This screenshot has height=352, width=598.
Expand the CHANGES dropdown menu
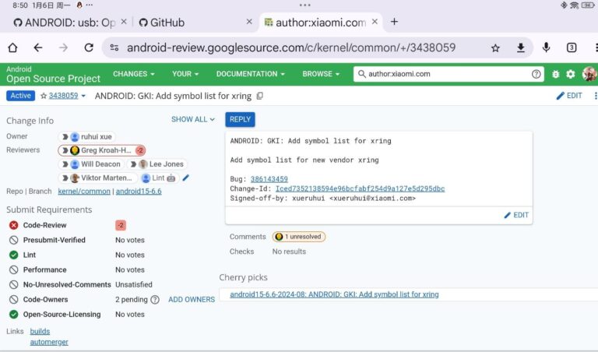pyautogui.click(x=133, y=74)
